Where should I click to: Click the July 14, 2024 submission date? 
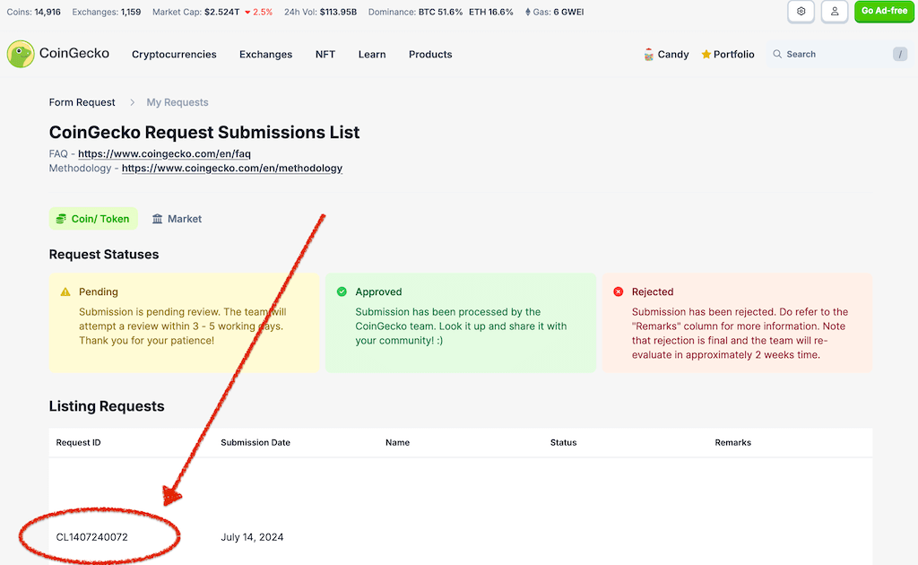point(252,537)
